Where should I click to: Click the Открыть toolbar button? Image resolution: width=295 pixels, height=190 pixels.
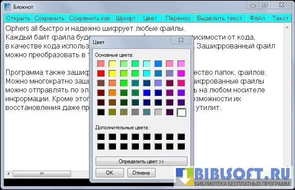pyautogui.click(x=18, y=18)
